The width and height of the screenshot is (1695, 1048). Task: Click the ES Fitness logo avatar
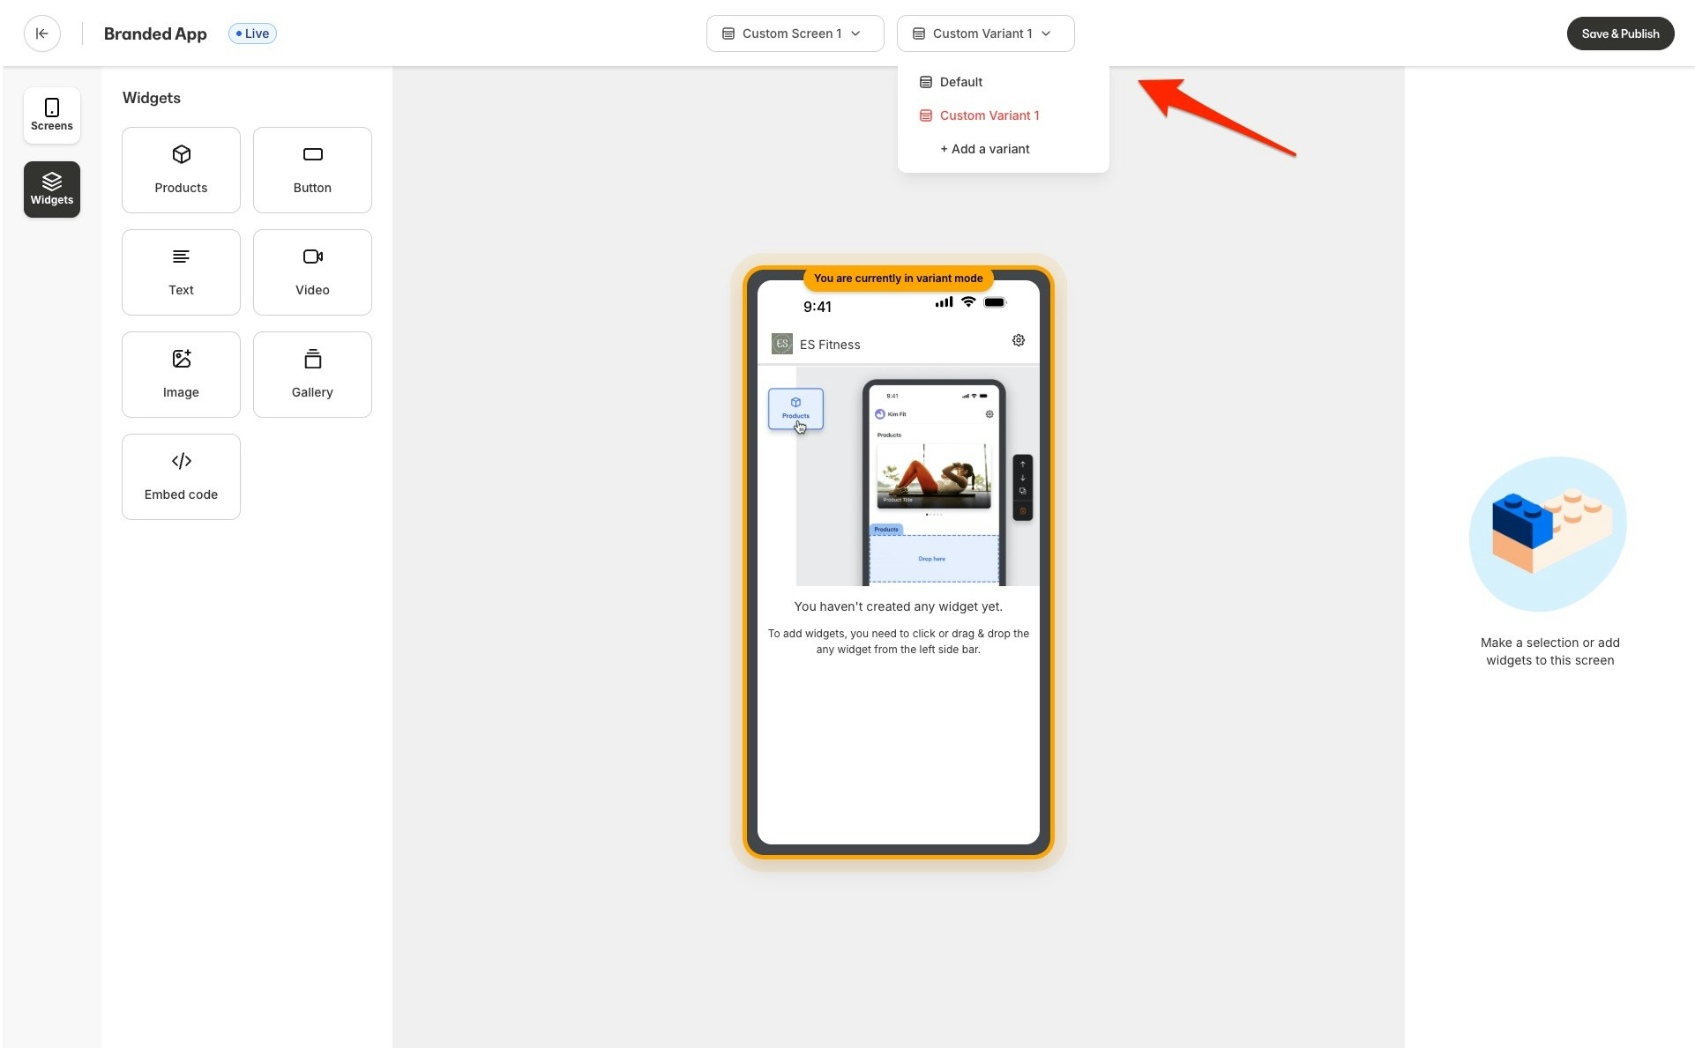click(x=781, y=344)
